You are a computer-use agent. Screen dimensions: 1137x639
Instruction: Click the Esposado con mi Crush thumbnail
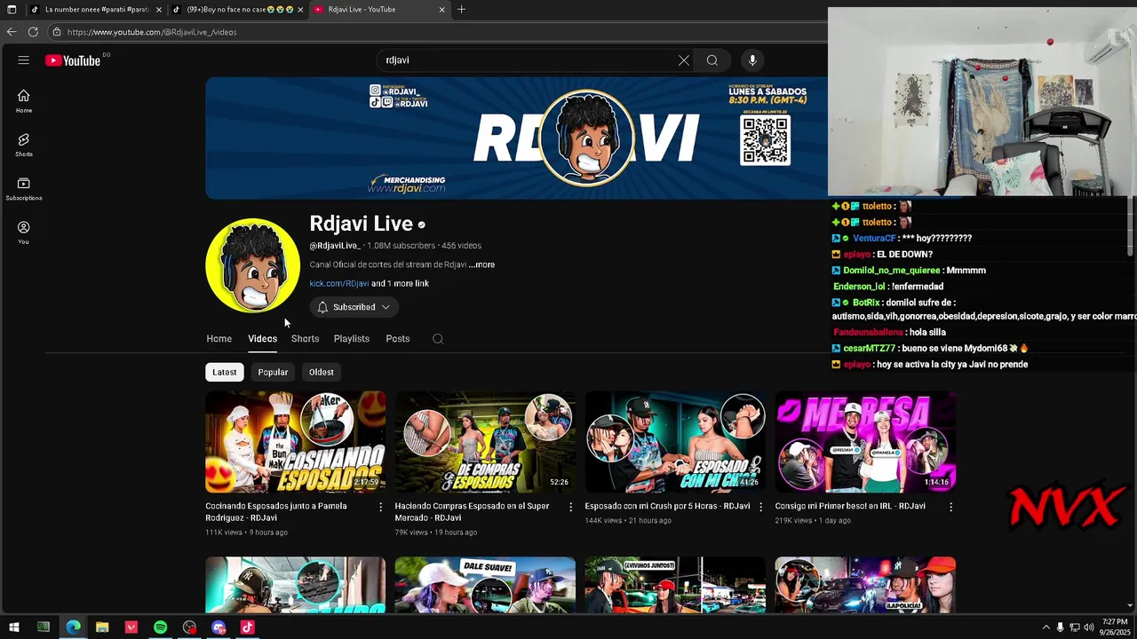tap(675, 442)
